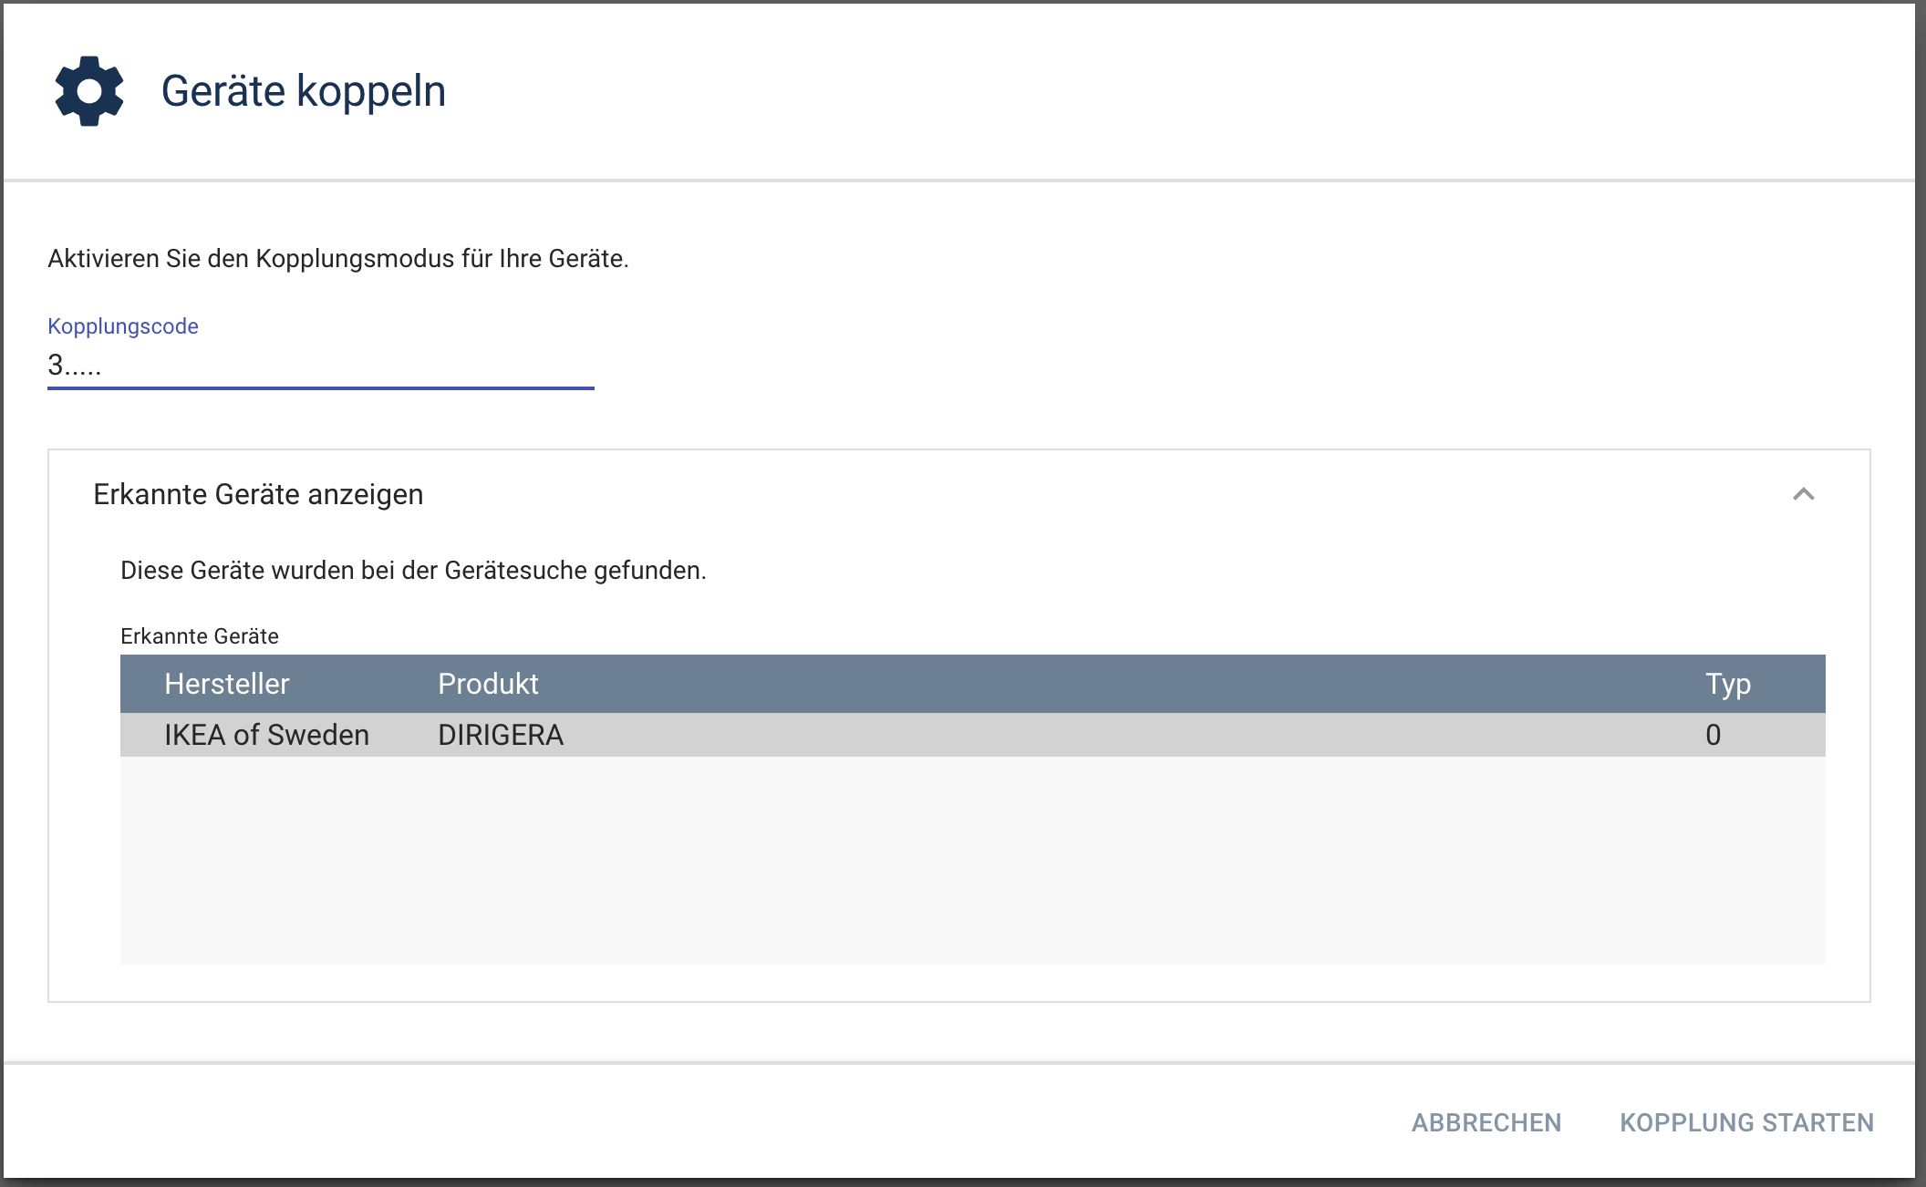This screenshot has width=1926, height=1187.
Task: Select the IKEA of Sweden table row
Action: pos(972,735)
